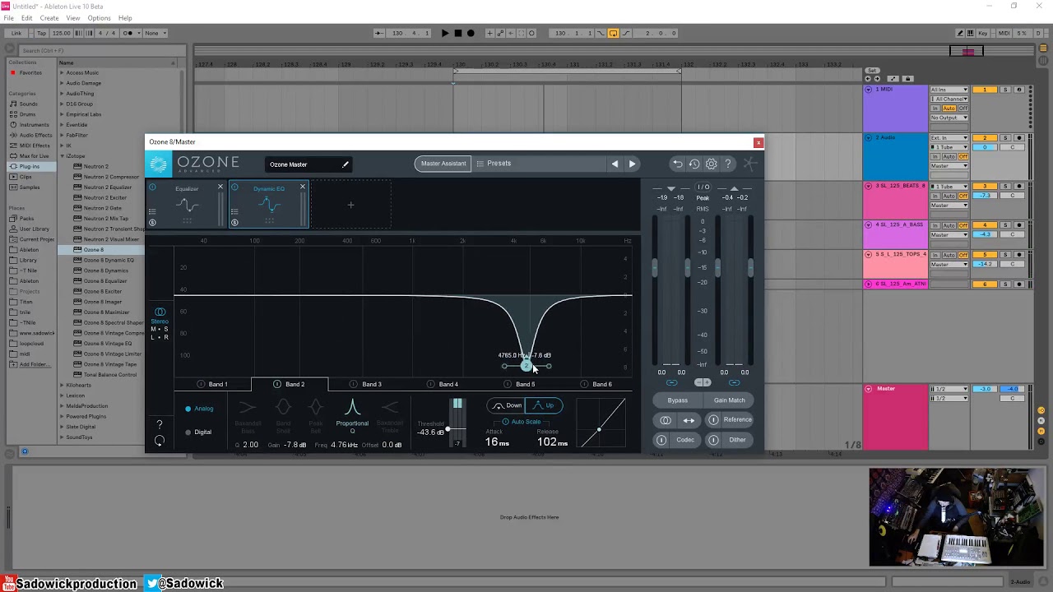Solo track 3 SL_125_BEATS
Viewport: 1053px width, 592px height.
click(1005, 187)
